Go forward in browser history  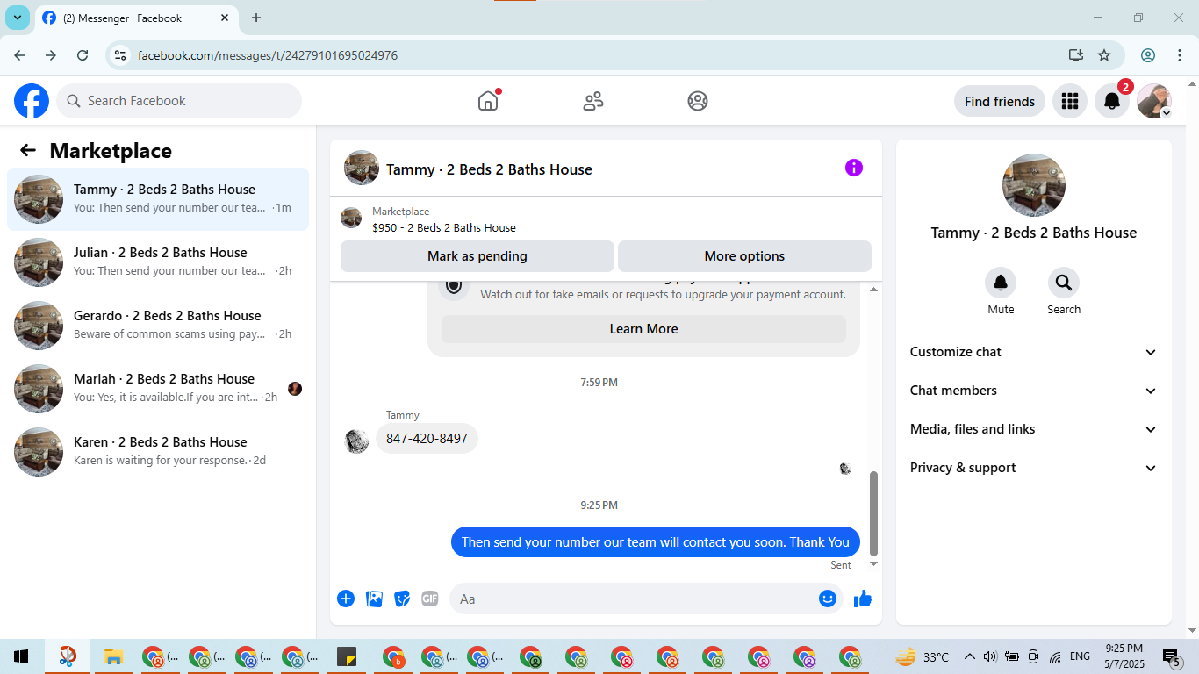click(51, 55)
